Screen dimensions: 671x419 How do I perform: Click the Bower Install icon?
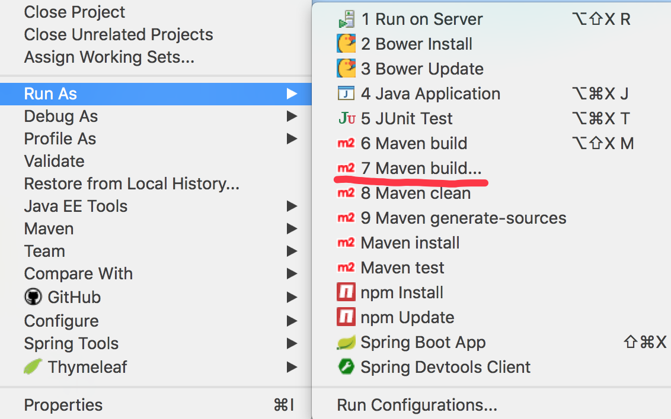click(x=346, y=44)
